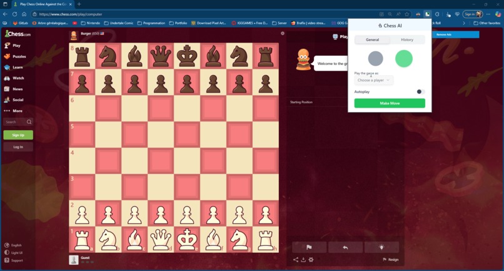The height and width of the screenshot is (271, 504).
Task: Click the white flag button in game panel
Action: coord(309,247)
